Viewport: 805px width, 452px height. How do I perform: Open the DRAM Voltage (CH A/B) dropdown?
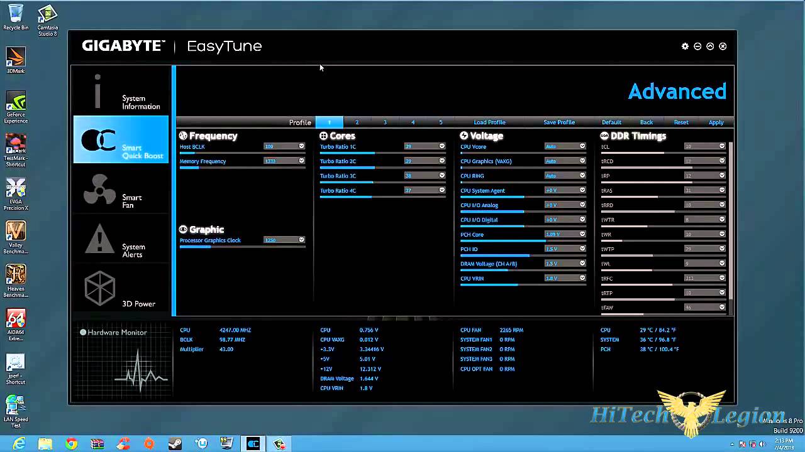coord(582,264)
